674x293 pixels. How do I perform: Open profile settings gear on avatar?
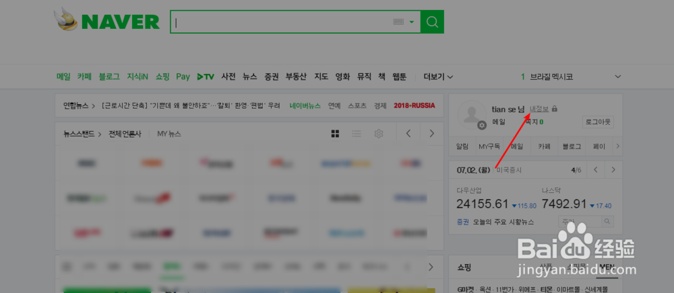pos(482,125)
